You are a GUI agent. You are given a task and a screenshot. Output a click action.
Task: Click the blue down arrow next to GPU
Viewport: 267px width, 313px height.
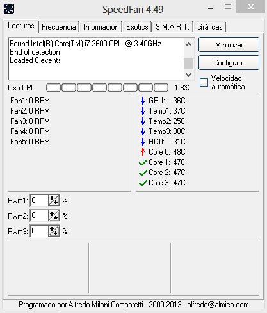point(143,101)
